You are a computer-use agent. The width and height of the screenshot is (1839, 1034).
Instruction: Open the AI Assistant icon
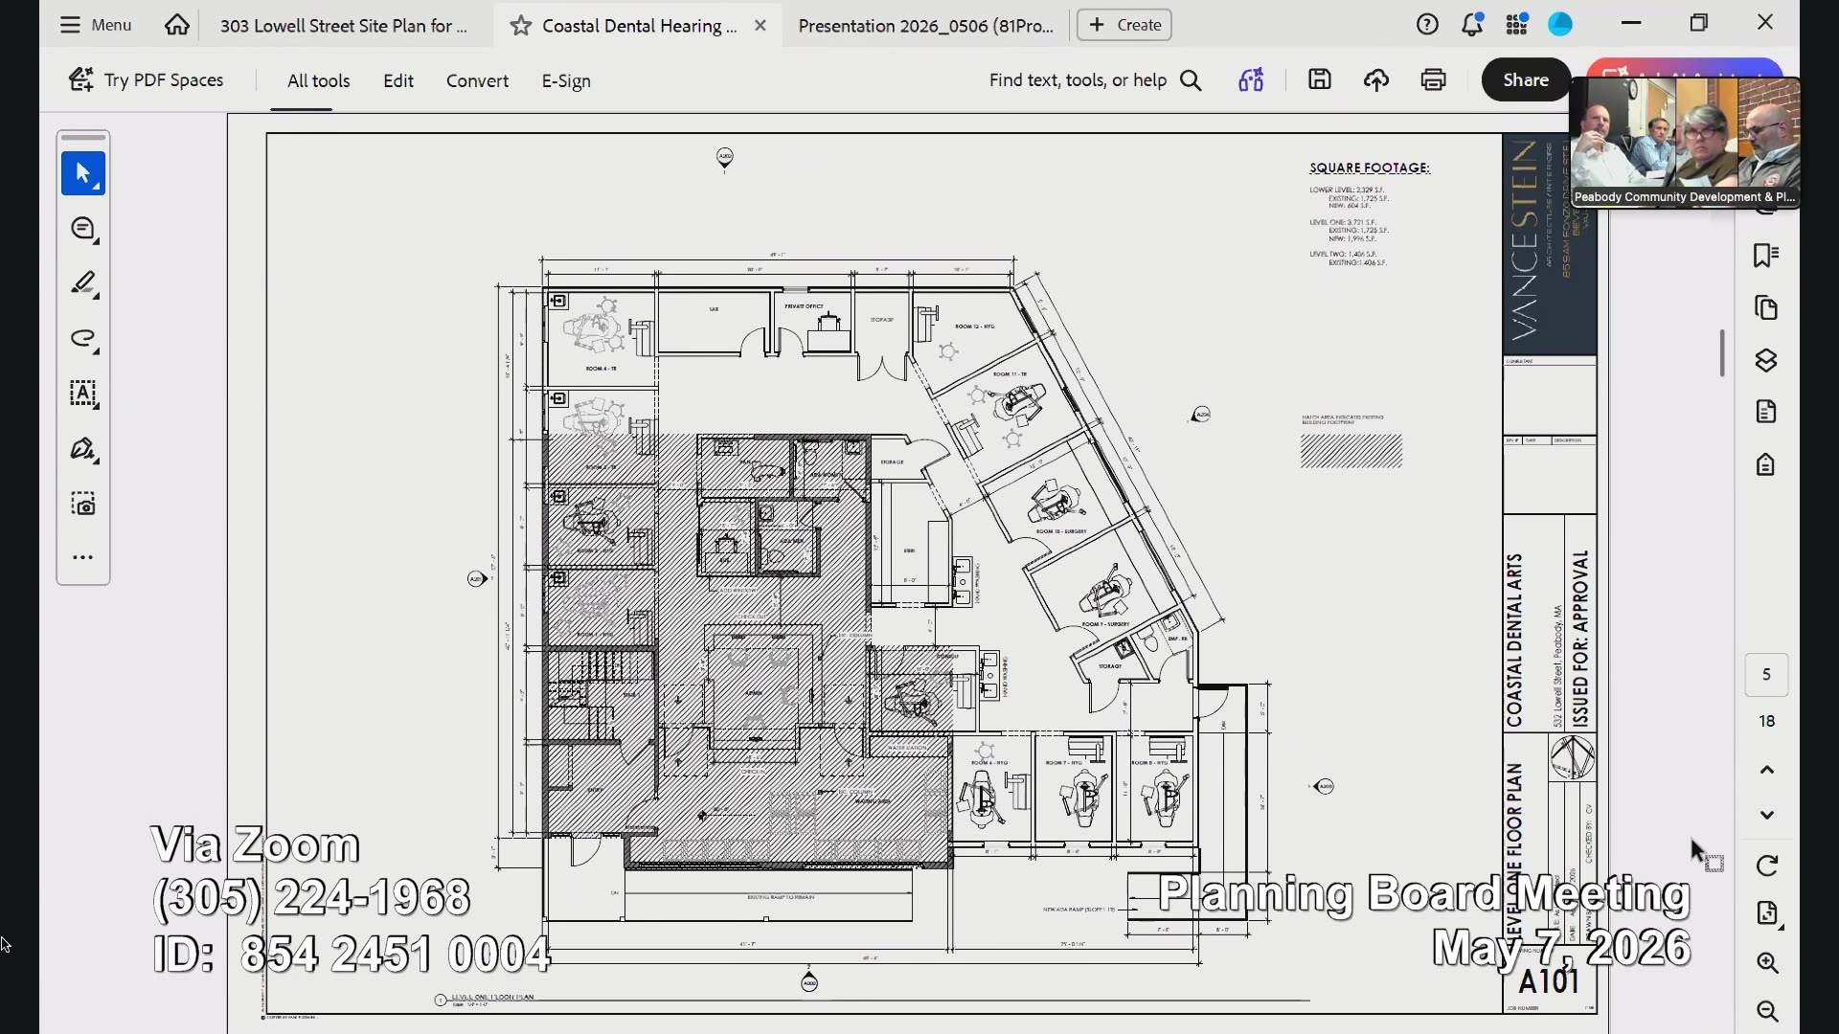point(1251,80)
